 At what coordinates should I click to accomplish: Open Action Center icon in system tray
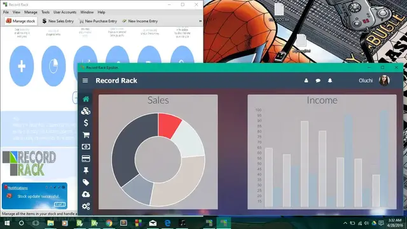(x=381, y=223)
